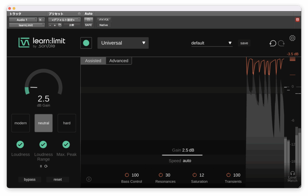Screen dimensions: 308x196
Task: Click the dB Gain dial
Action: (x=43, y=82)
